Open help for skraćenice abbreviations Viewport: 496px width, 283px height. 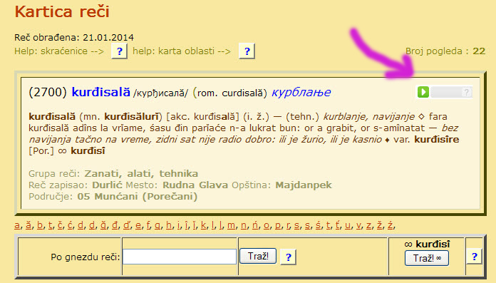point(119,51)
